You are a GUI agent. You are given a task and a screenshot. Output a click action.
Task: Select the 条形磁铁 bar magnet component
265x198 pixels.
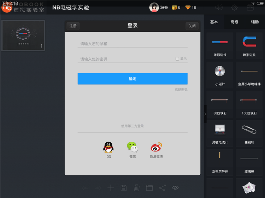(220, 46)
